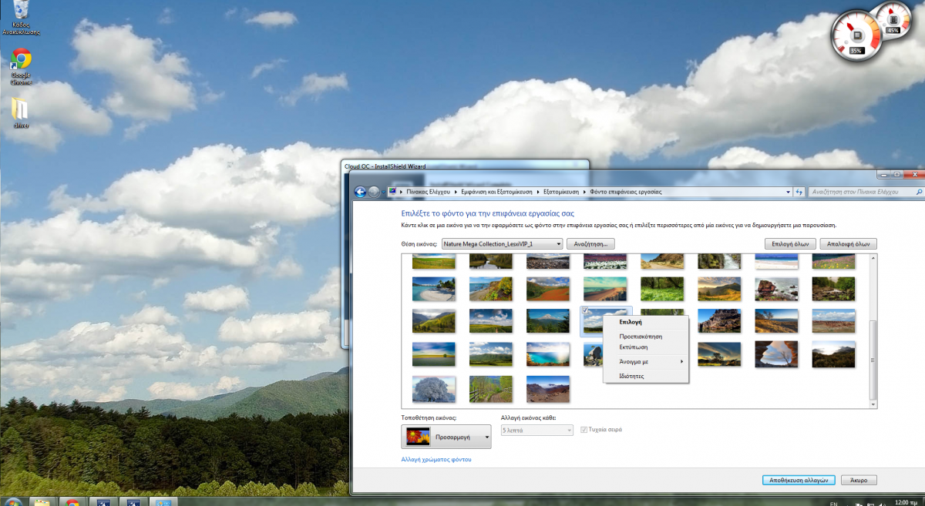
Task: Go back in Control Panel window
Action: tap(360, 192)
